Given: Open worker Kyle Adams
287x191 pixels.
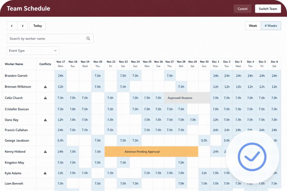Looking at the screenshot, I should [13, 173].
